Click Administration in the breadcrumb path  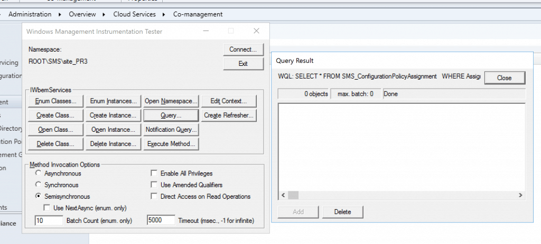(30, 14)
